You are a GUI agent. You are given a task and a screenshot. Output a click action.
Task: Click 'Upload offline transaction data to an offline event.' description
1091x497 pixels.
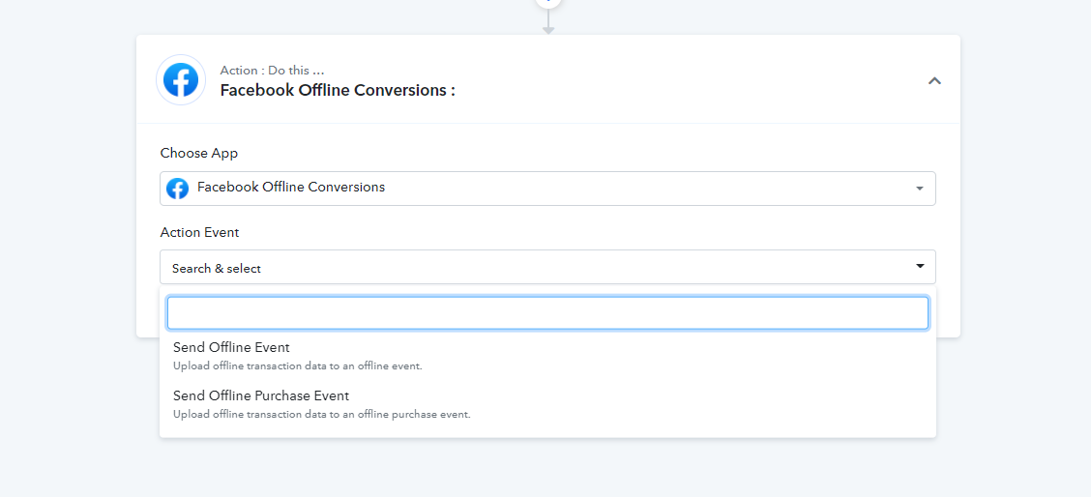tap(298, 365)
